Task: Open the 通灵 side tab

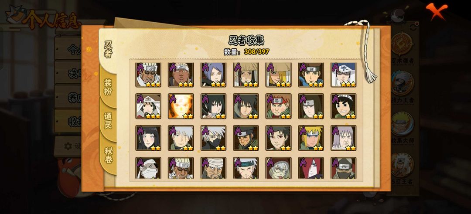Action: [108, 121]
